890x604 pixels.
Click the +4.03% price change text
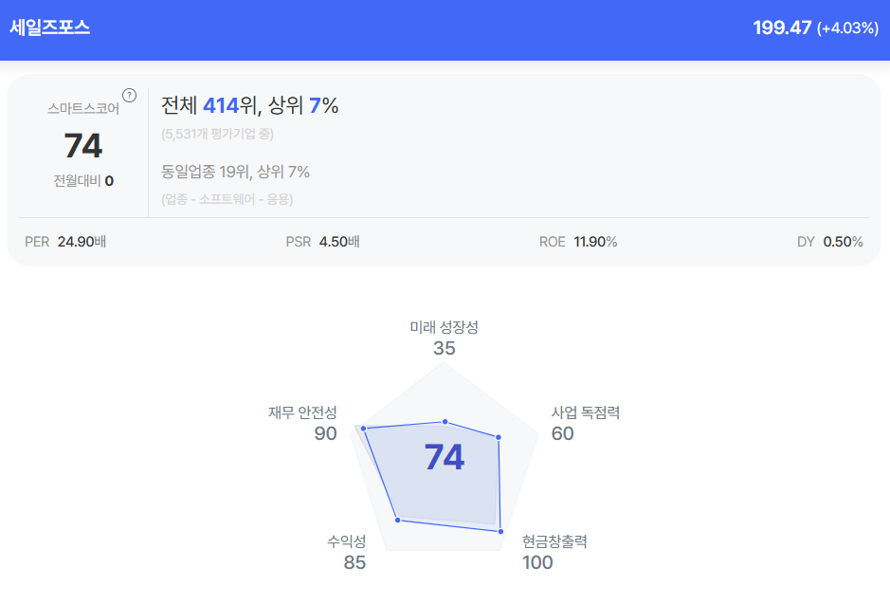click(x=847, y=28)
